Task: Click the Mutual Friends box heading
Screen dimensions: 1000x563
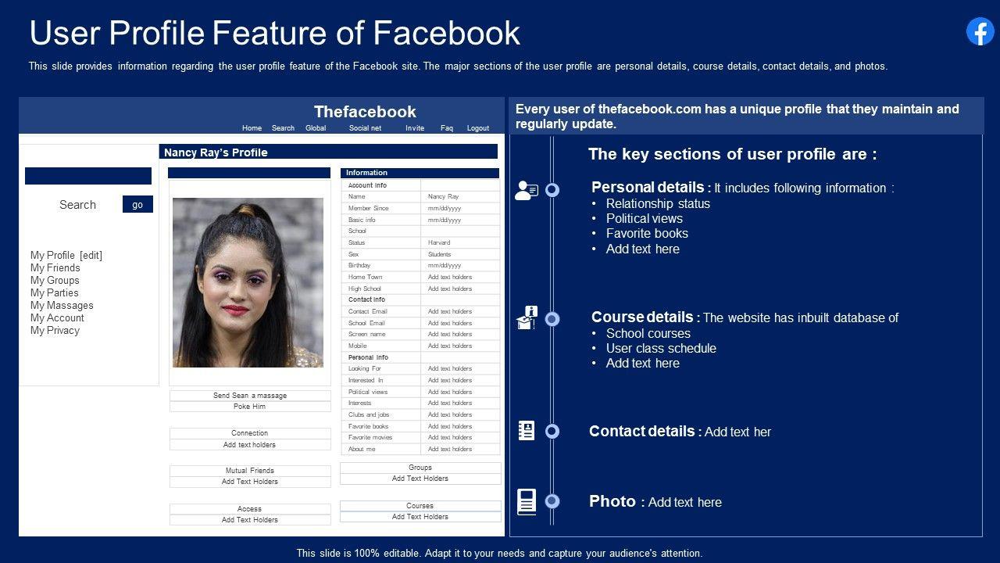Action: click(250, 471)
